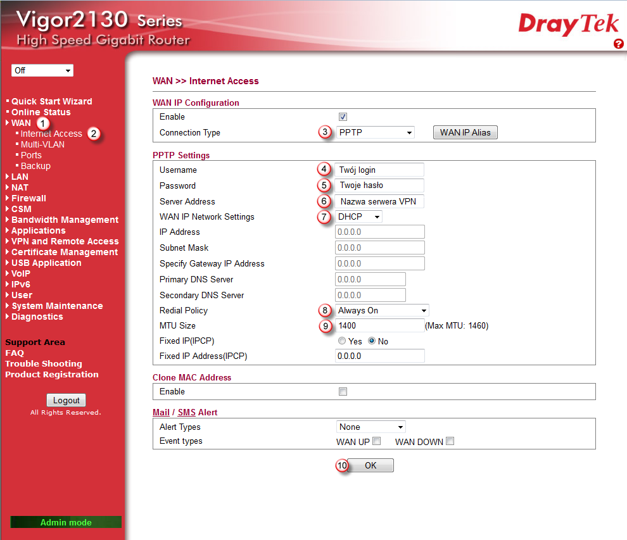Click the MTU Size input field
Image resolution: width=627 pixels, height=540 pixels.
(379, 326)
